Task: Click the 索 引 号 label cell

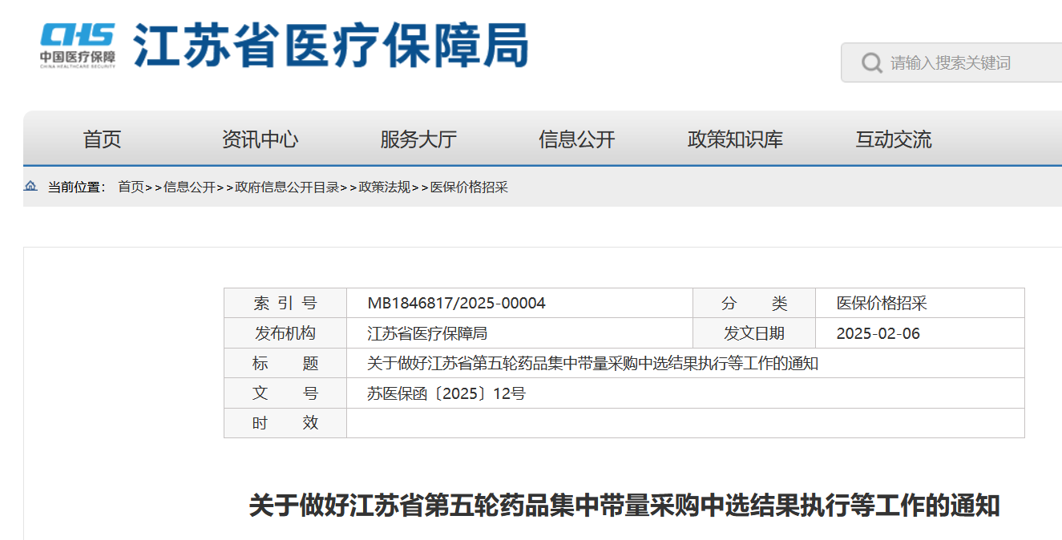Action: coord(285,304)
